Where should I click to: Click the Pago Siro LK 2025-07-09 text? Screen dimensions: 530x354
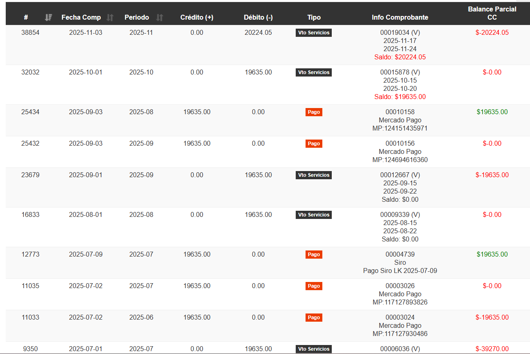click(x=400, y=271)
